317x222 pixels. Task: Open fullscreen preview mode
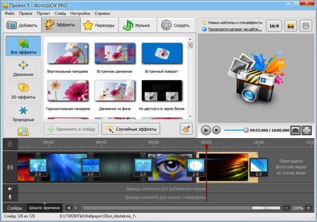point(307,130)
